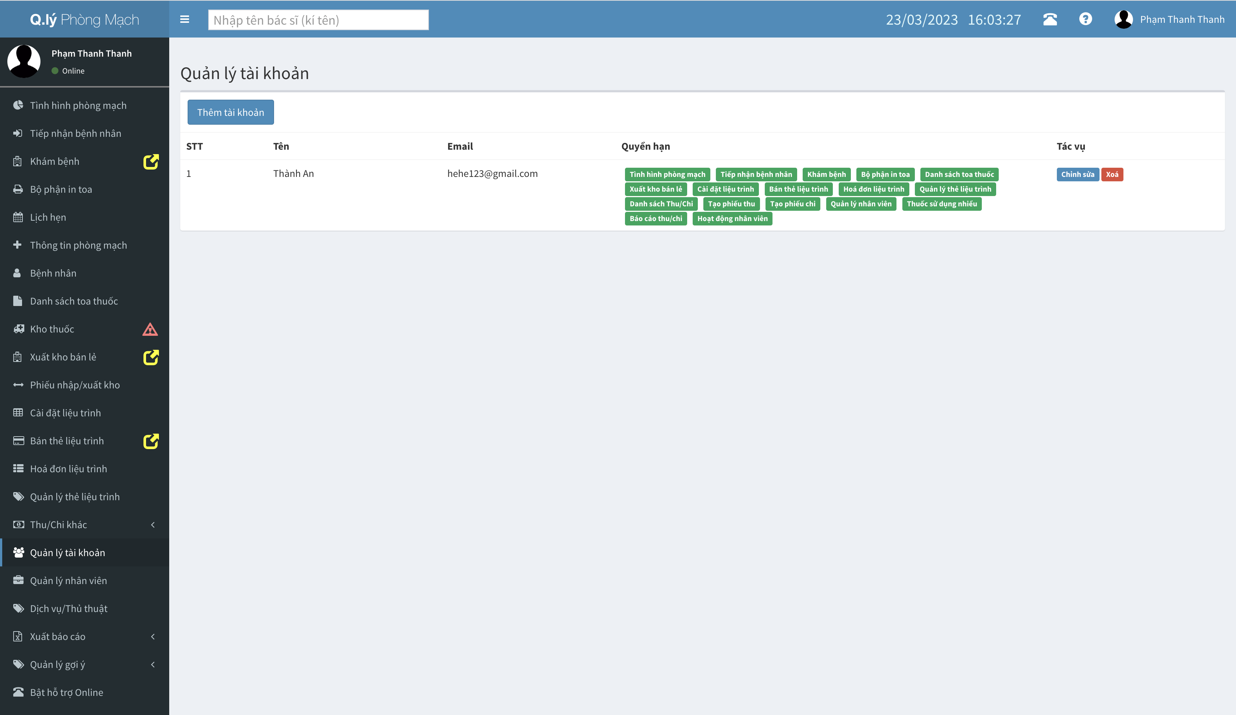Screen dimensions: 1236x715
Task: Expand the Xuất báo cáo submenu chevron
Action: [x=153, y=637]
